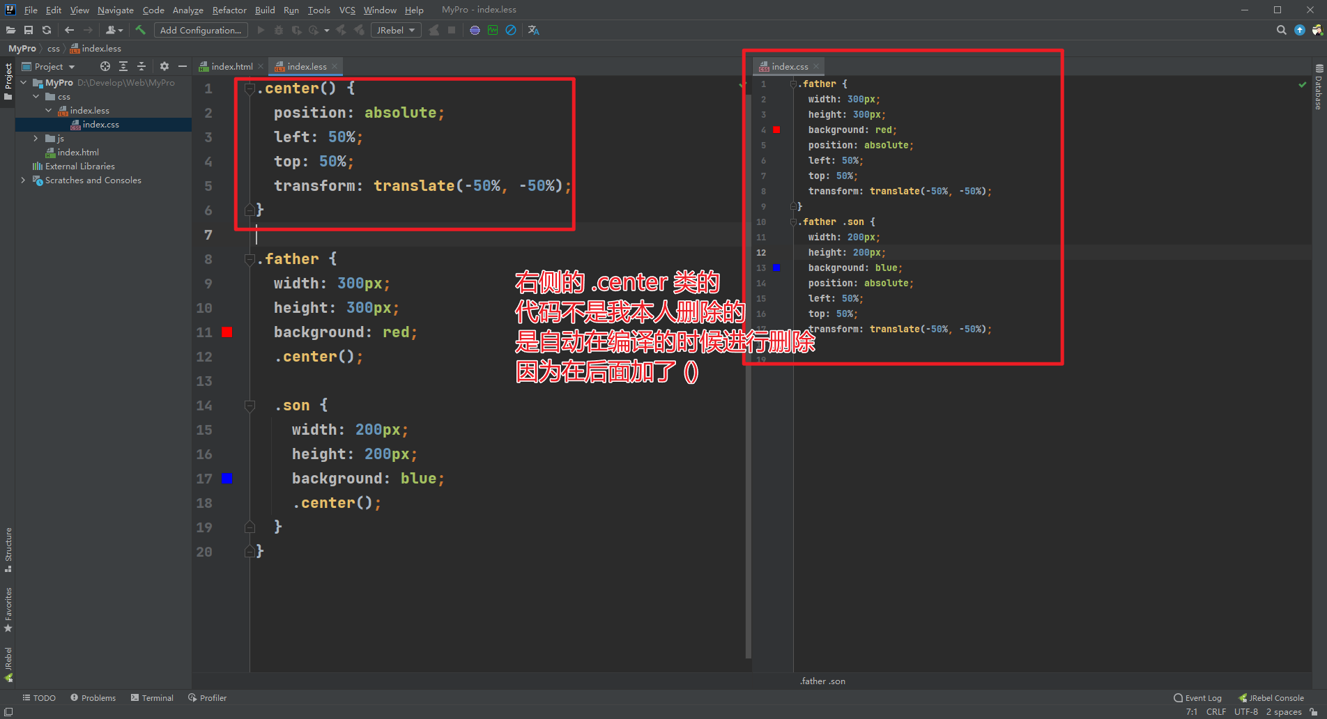Open Event Log
This screenshot has height=719, width=1327.
click(x=1197, y=697)
